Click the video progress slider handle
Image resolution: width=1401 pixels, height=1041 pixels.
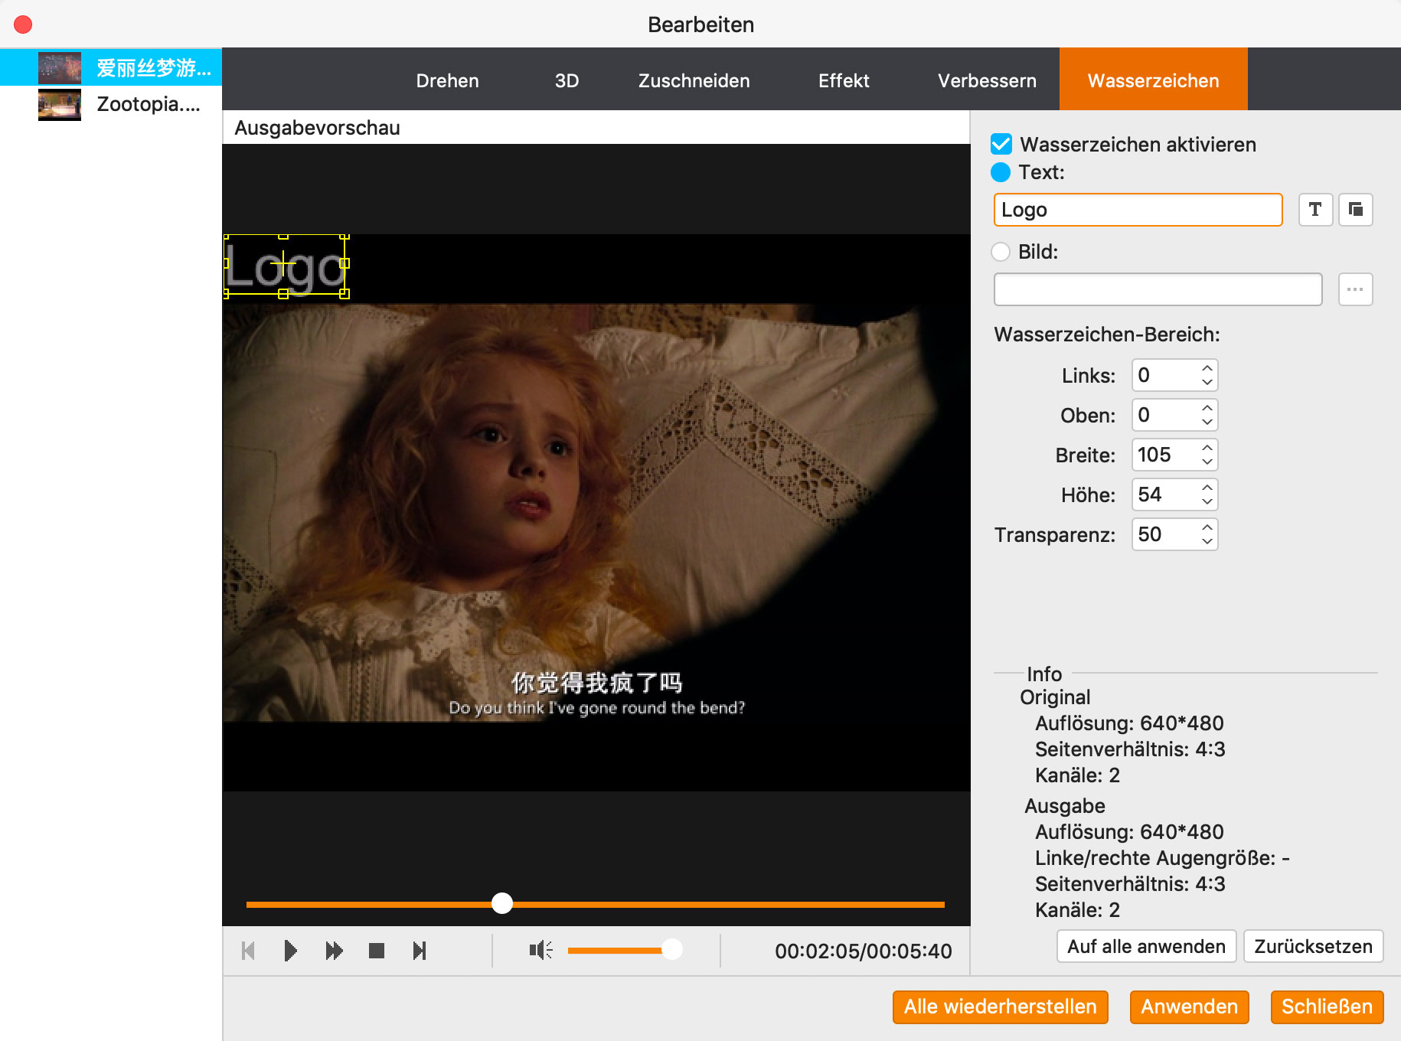502,903
